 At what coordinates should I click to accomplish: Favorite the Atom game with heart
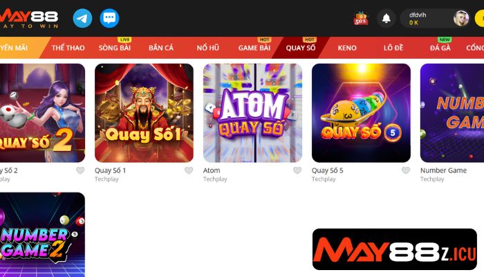(297, 170)
